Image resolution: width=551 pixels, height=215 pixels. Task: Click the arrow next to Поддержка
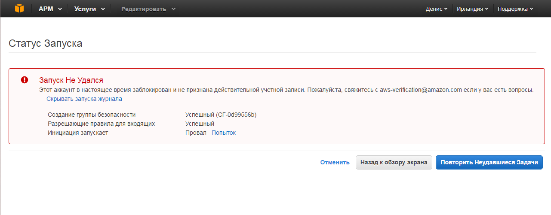coord(531,9)
